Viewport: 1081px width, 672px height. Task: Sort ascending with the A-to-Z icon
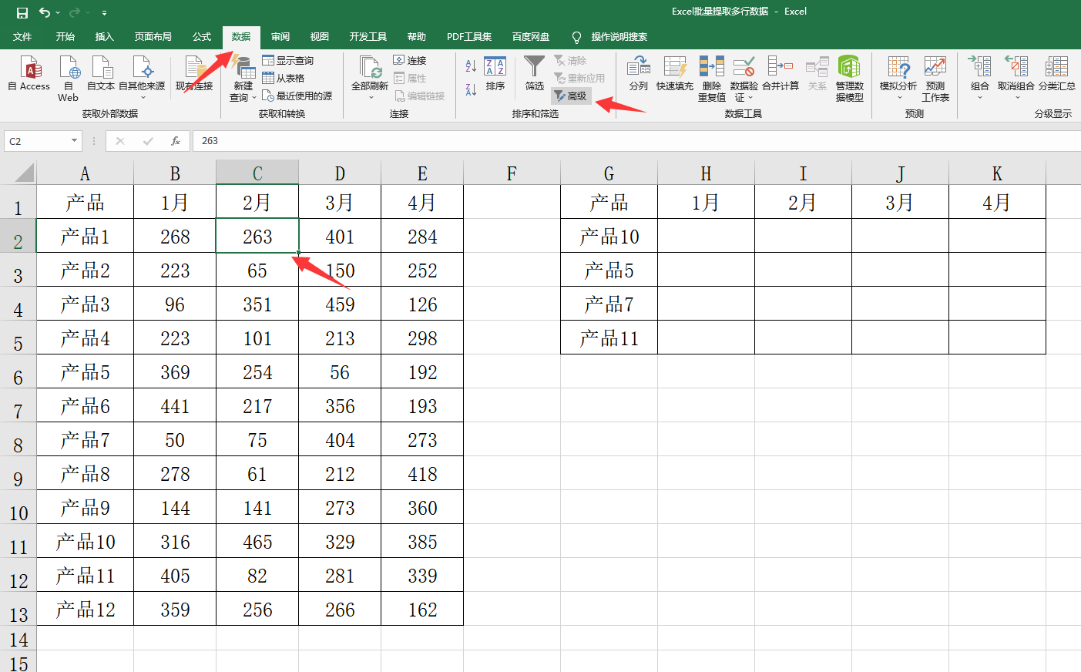[471, 66]
